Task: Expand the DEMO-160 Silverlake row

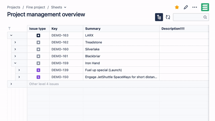Action: pos(15,49)
